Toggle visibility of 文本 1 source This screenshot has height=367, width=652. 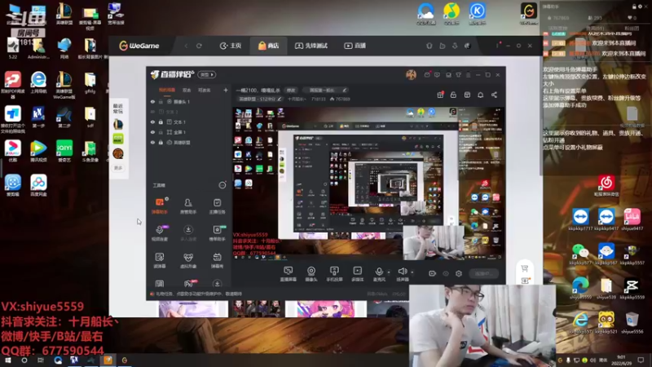(x=152, y=122)
